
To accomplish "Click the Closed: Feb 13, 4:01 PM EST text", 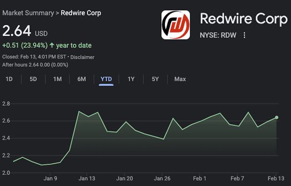I will pos(34,57).
